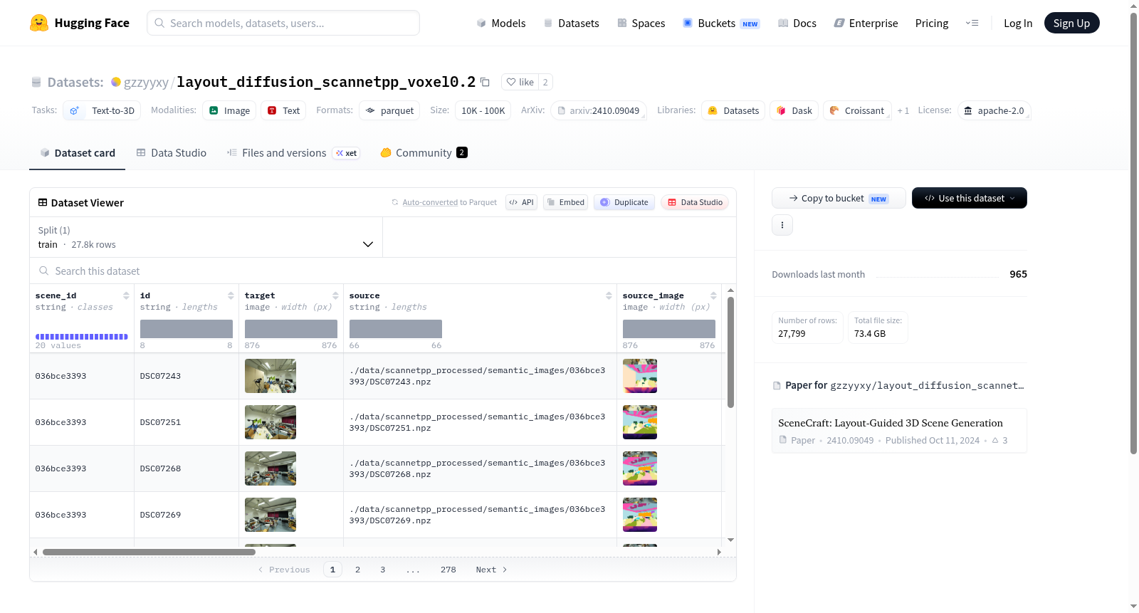Click the Dask library tag
This screenshot has height=613, width=1139.
tap(794, 110)
